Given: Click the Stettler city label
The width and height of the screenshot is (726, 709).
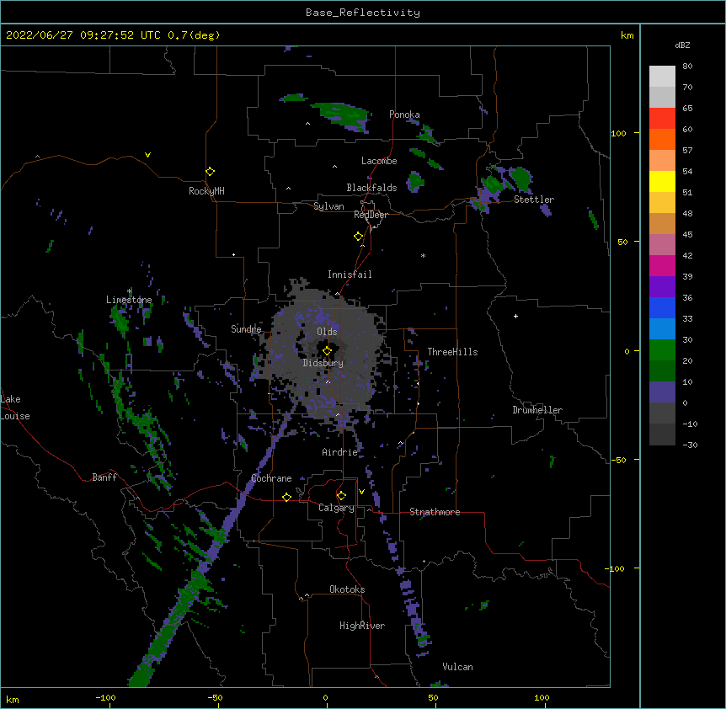Looking at the screenshot, I should pyautogui.click(x=534, y=200).
